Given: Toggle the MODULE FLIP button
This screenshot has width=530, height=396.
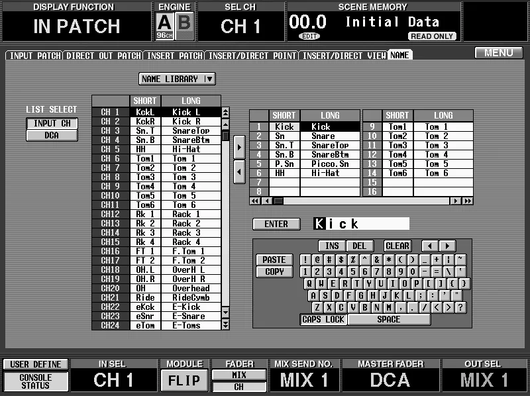Looking at the screenshot, I should (185, 381).
